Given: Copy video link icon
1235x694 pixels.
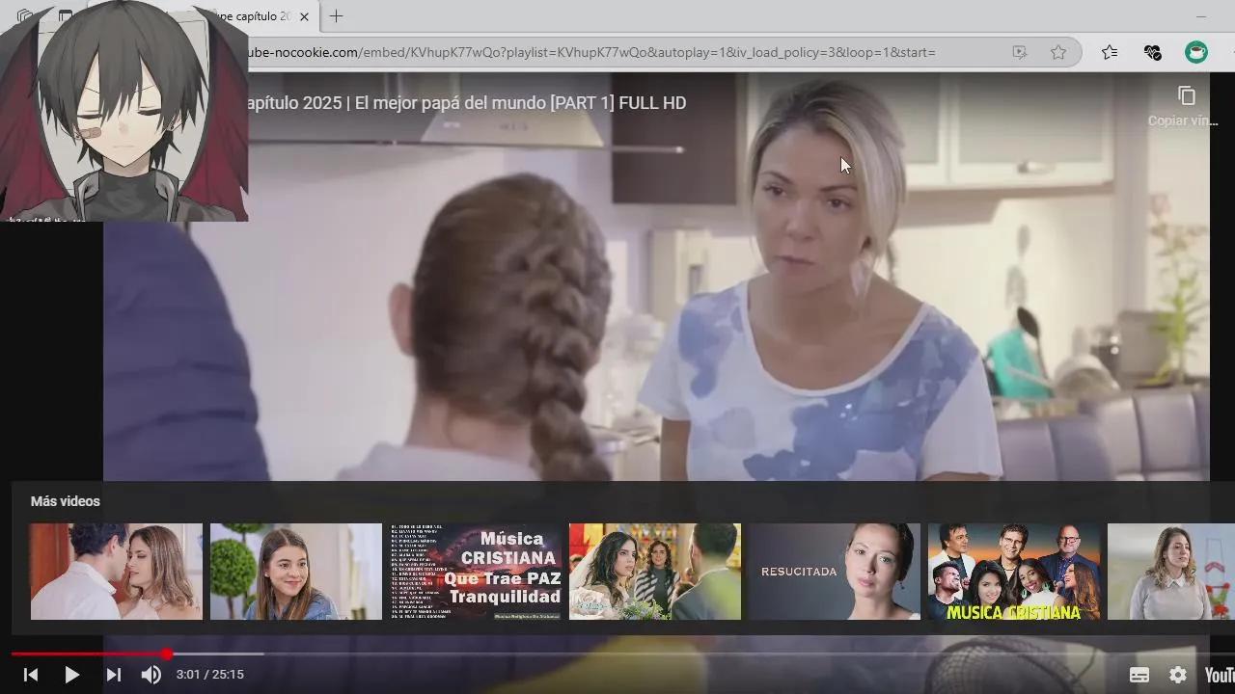Looking at the screenshot, I should tap(1187, 95).
